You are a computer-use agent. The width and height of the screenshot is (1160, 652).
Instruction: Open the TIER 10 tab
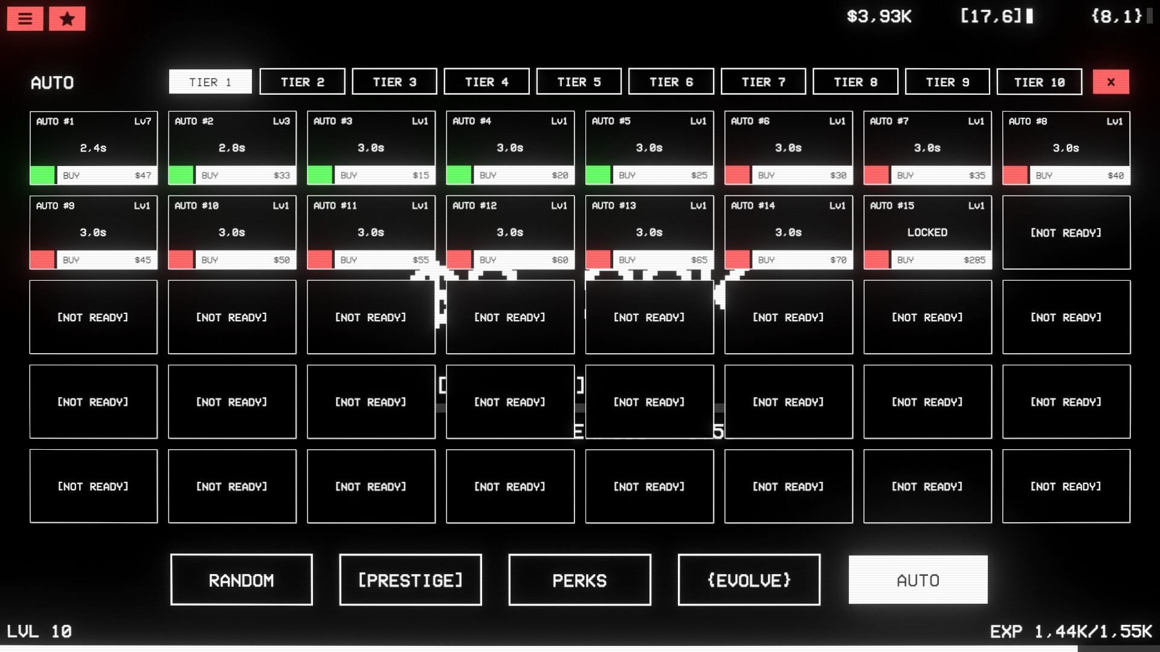pyautogui.click(x=1039, y=82)
